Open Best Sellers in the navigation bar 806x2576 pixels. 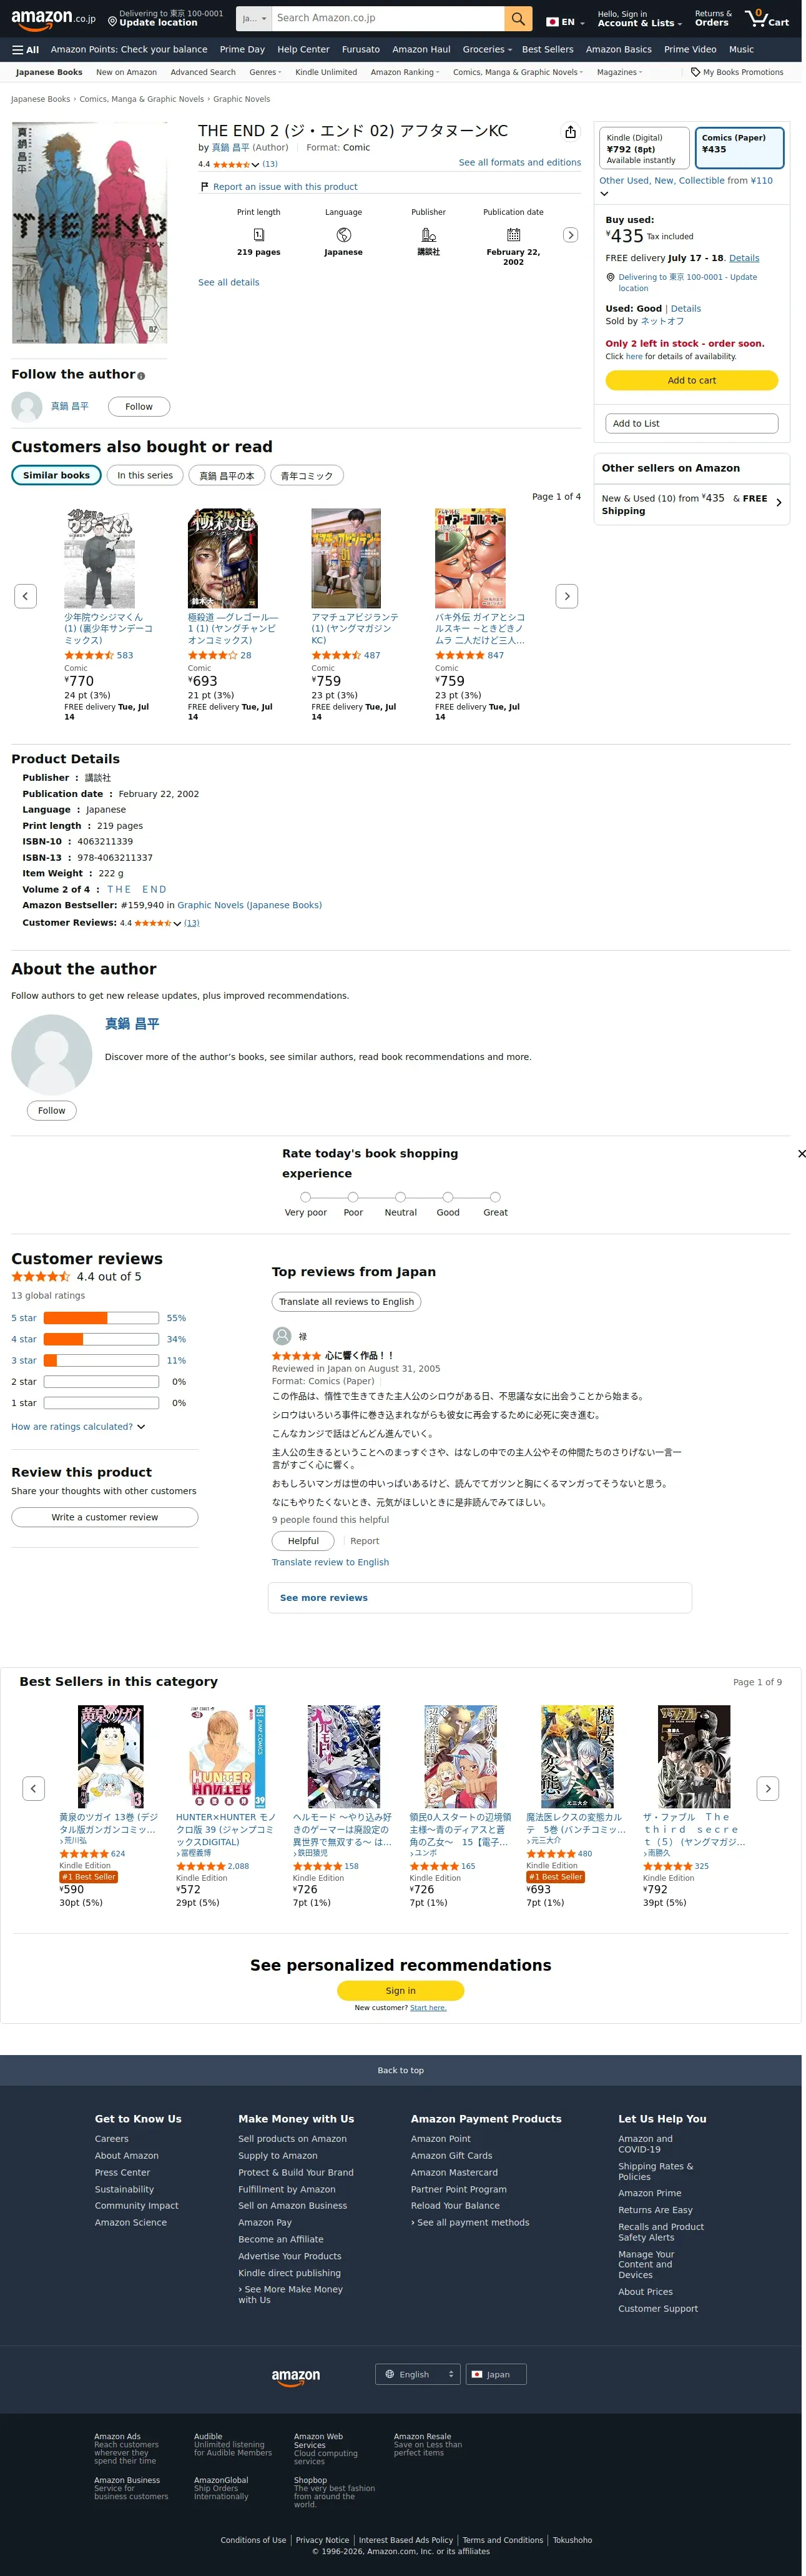(548, 49)
